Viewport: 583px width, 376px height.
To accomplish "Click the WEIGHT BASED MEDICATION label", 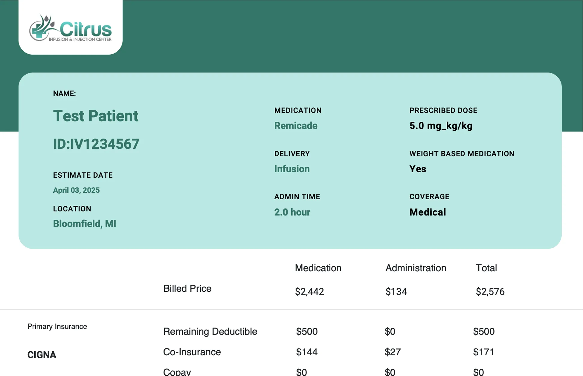I will pyautogui.click(x=462, y=154).
